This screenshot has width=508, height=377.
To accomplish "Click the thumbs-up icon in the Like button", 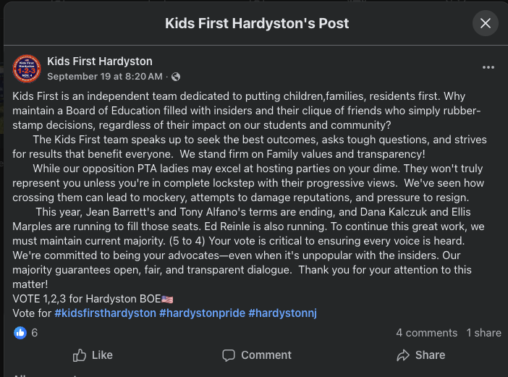I will pyautogui.click(x=80, y=355).
